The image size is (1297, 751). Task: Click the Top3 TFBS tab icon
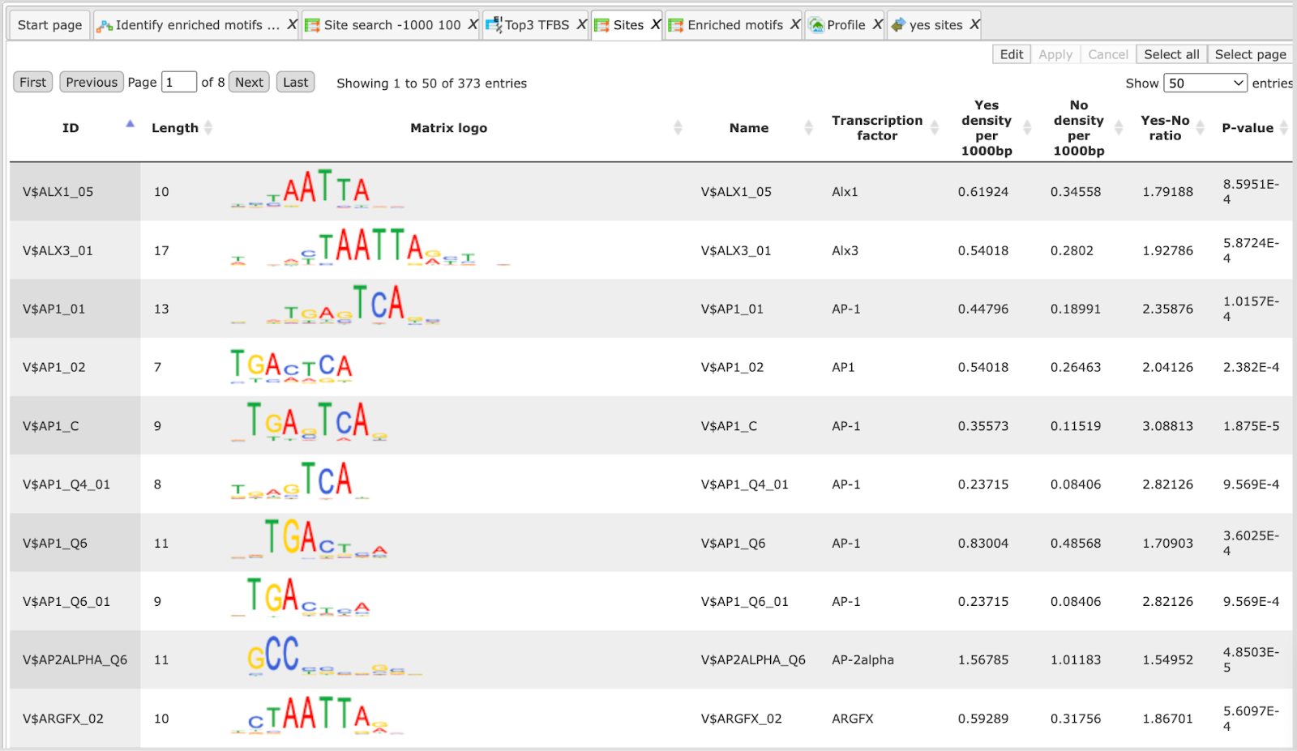click(x=494, y=25)
